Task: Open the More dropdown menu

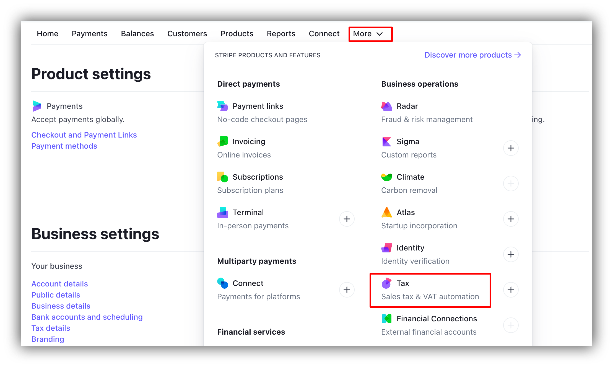Action: (370, 34)
